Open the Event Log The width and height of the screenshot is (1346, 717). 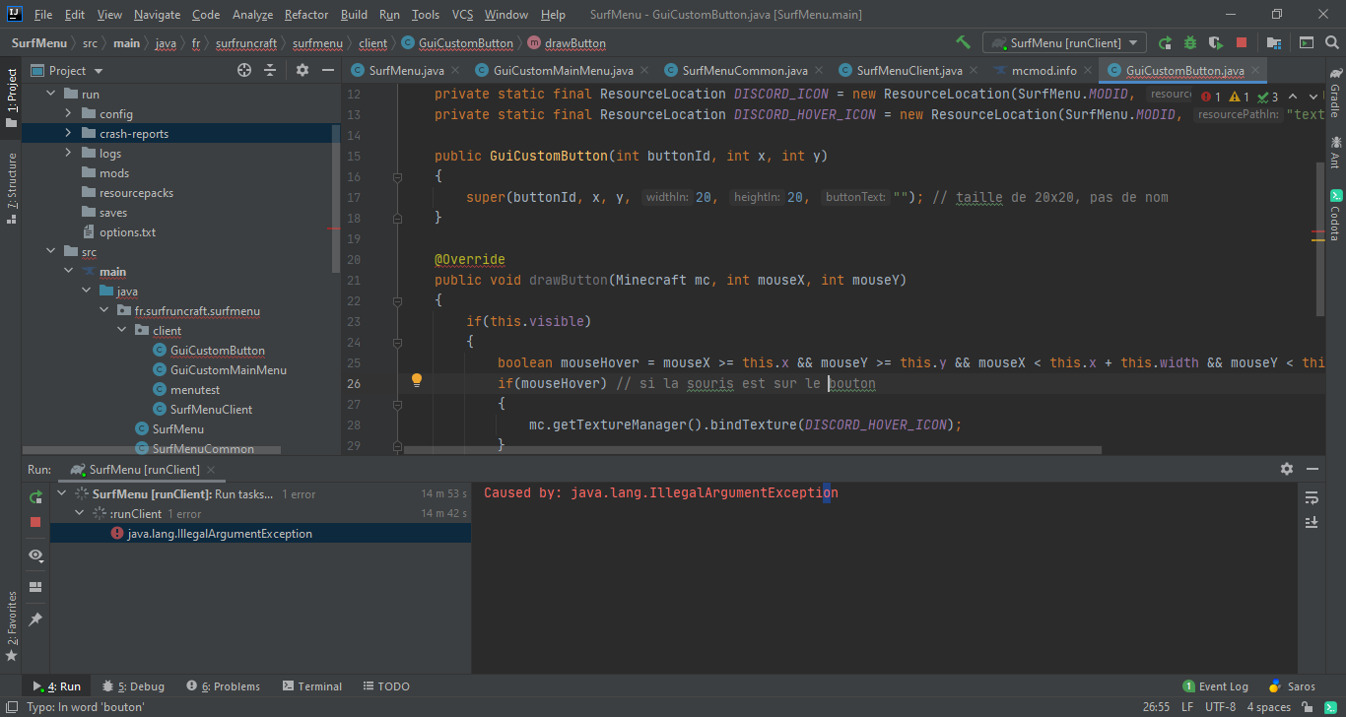[x=1215, y=686]
